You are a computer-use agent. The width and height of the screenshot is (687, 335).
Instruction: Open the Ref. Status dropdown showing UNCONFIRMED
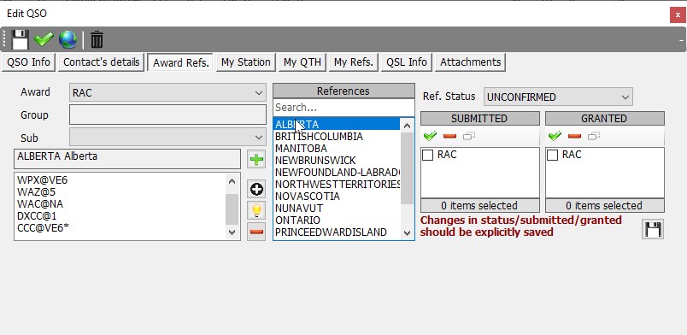pyautogui.click(x=558, y=97)
